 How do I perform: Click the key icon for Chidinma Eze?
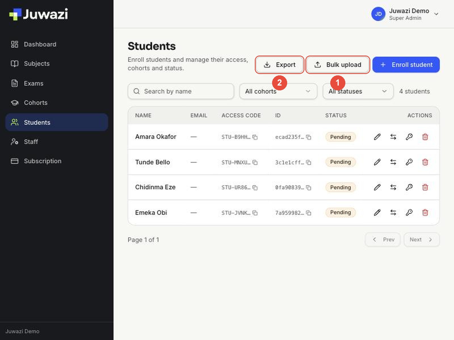click(x=409, y=187)
